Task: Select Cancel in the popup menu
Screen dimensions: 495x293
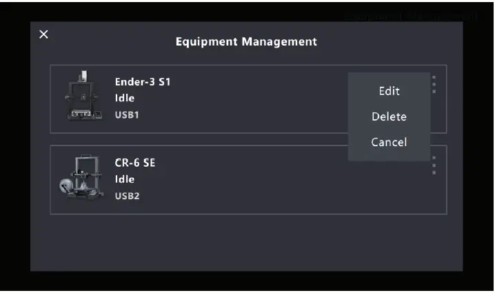Action: (x=389, y=142)
